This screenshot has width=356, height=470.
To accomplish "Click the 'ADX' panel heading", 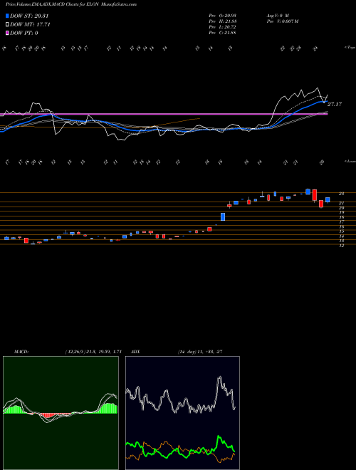I will click(136, 352).
